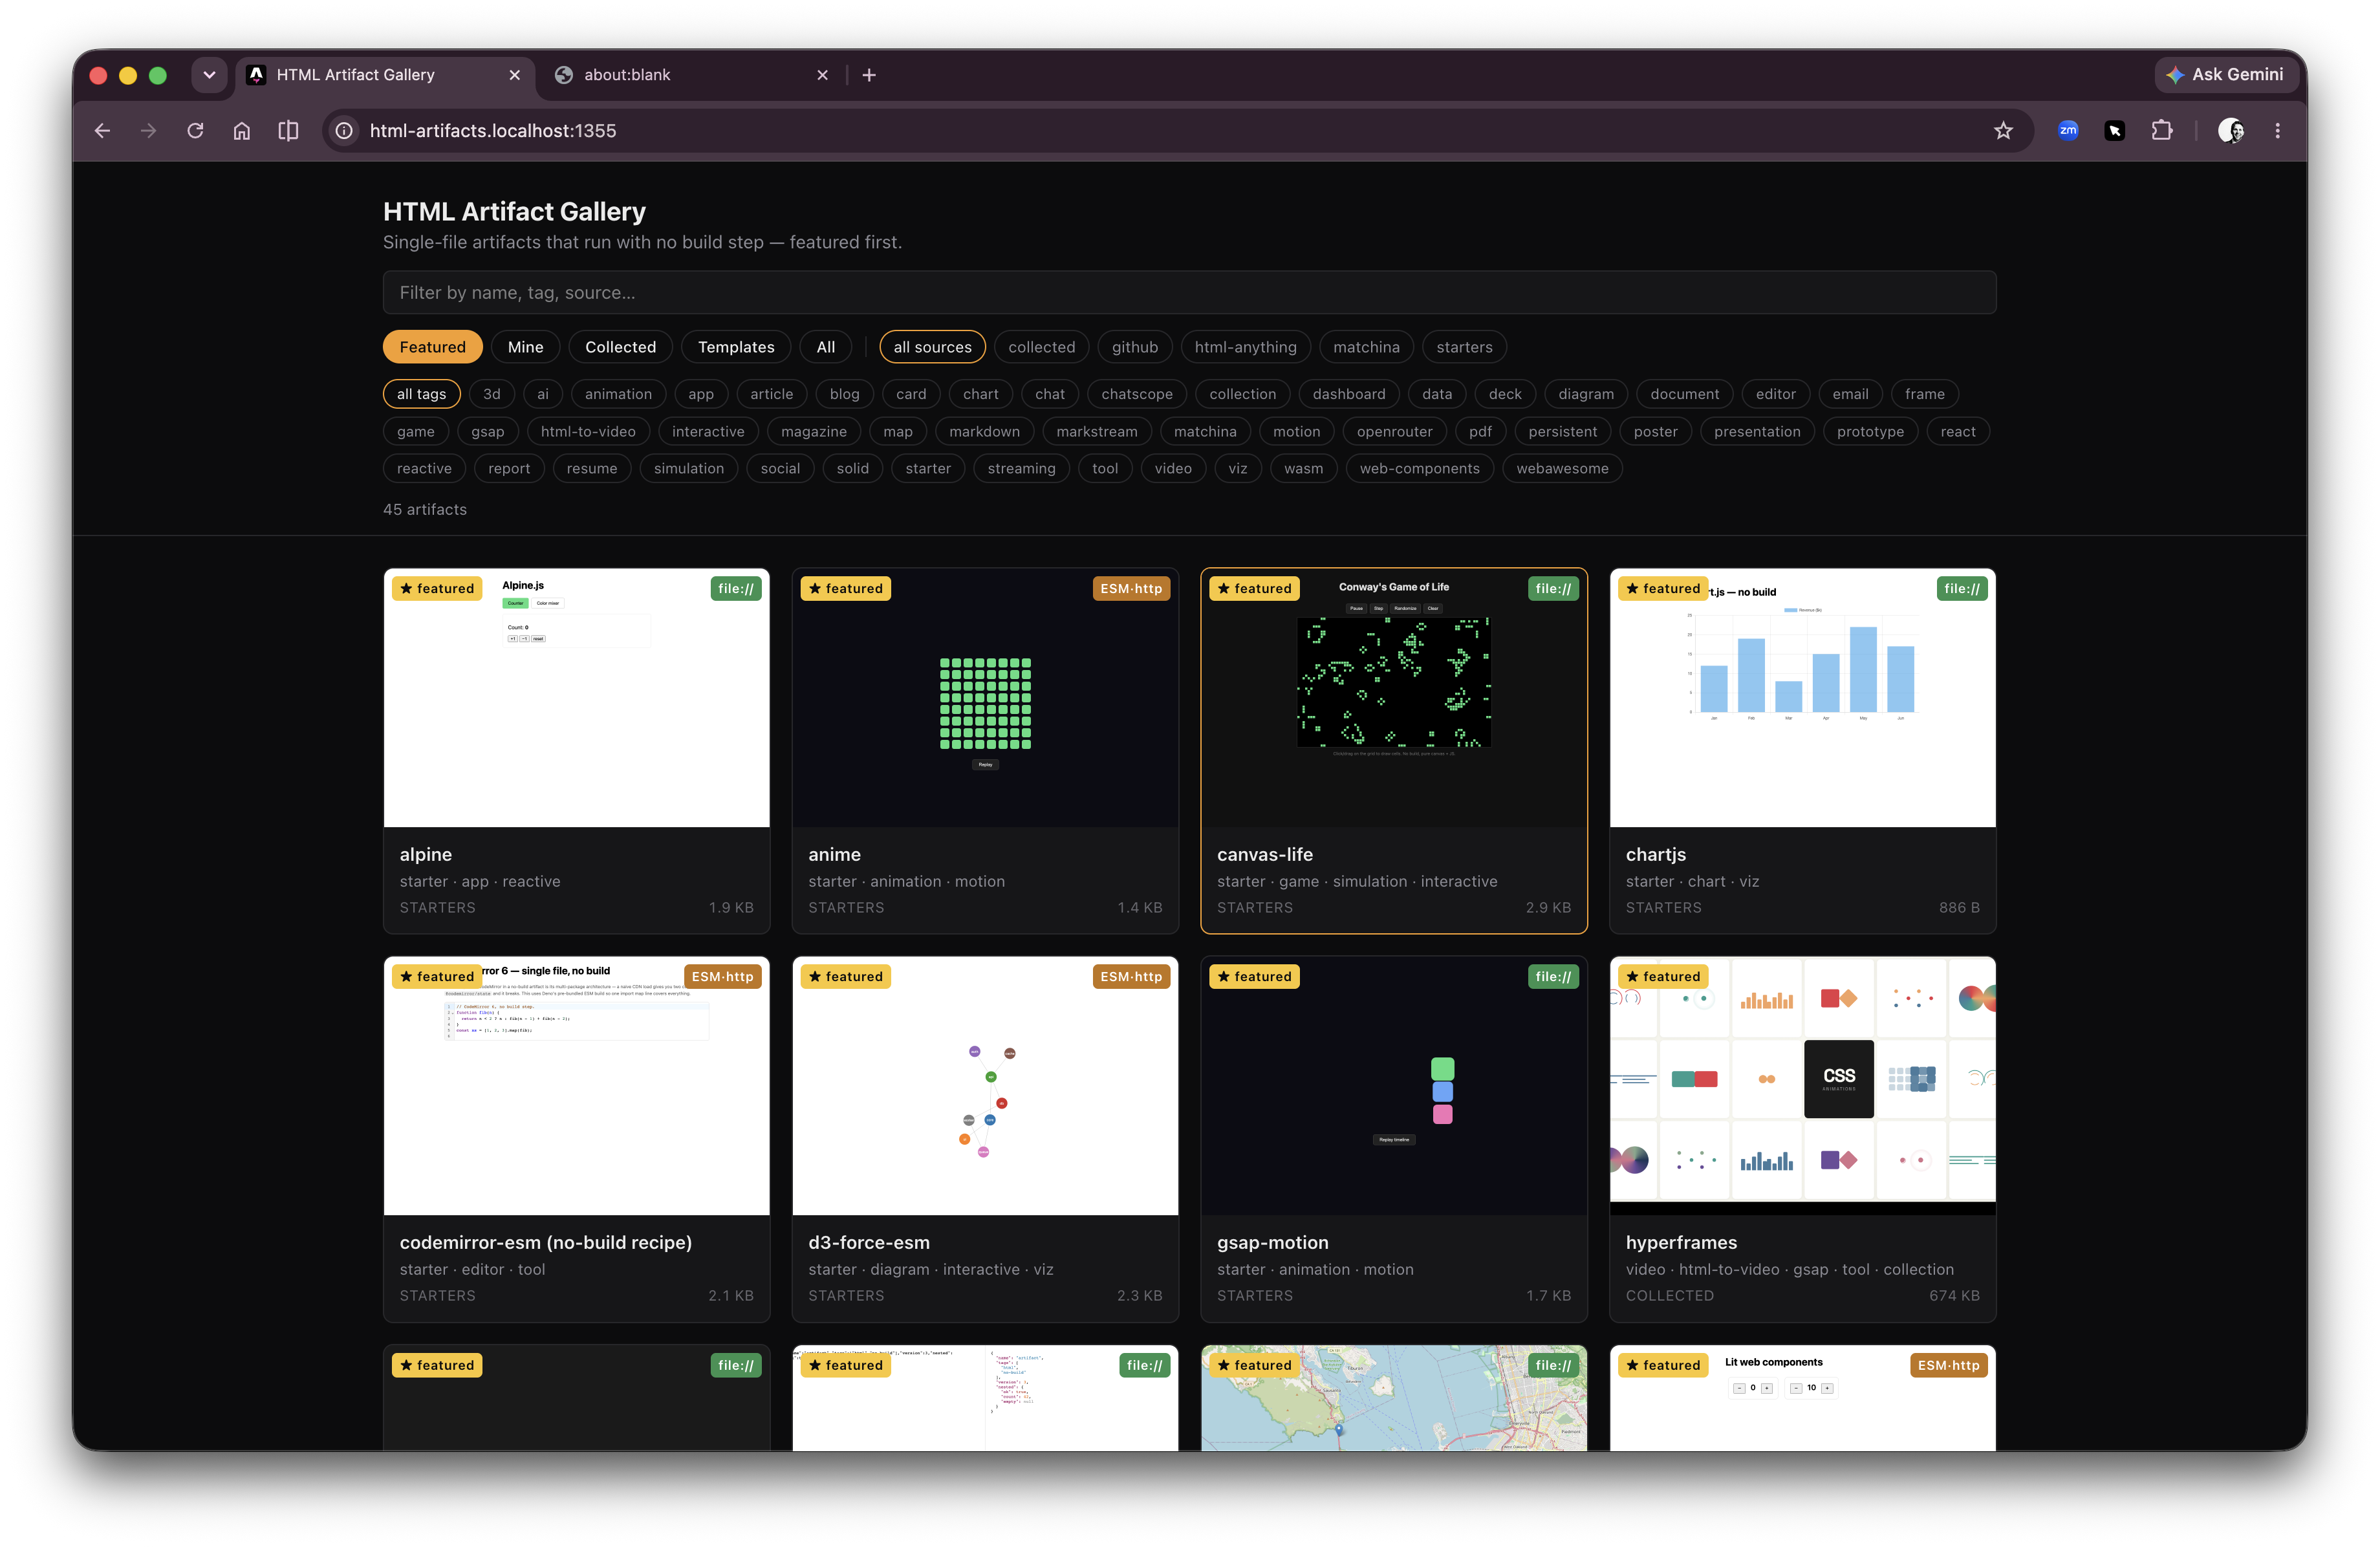Image resolution: width=2380 pixels, height=1547 pixels.
Task: Open the Extensions puzzle icon
Action: pyautogui.click(x=2161, y=131)
